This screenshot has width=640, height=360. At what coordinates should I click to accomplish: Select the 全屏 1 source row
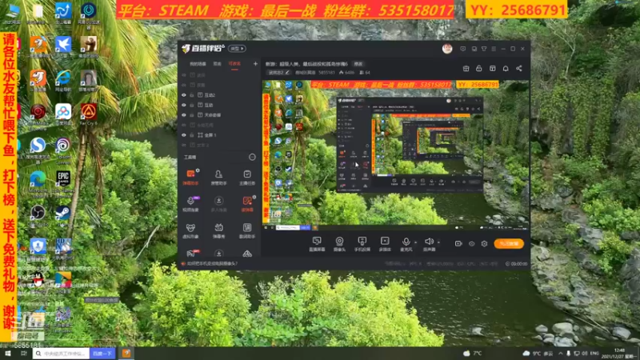219,135
